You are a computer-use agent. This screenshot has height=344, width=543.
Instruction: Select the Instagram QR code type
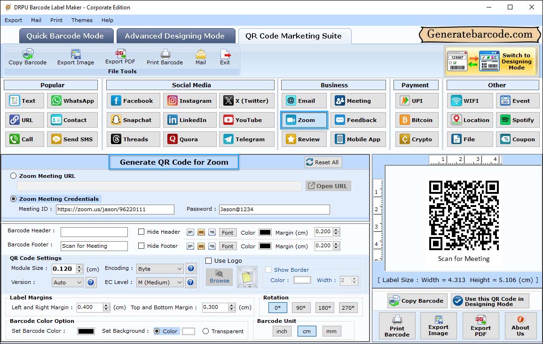click(190, 100)
